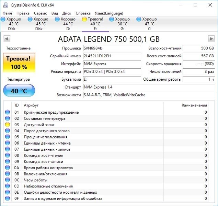Click the ADATA LEGEND 750 500,1 GB title
Image resolution: width=218 pixels, height=206 pixels.
(109, 39)
